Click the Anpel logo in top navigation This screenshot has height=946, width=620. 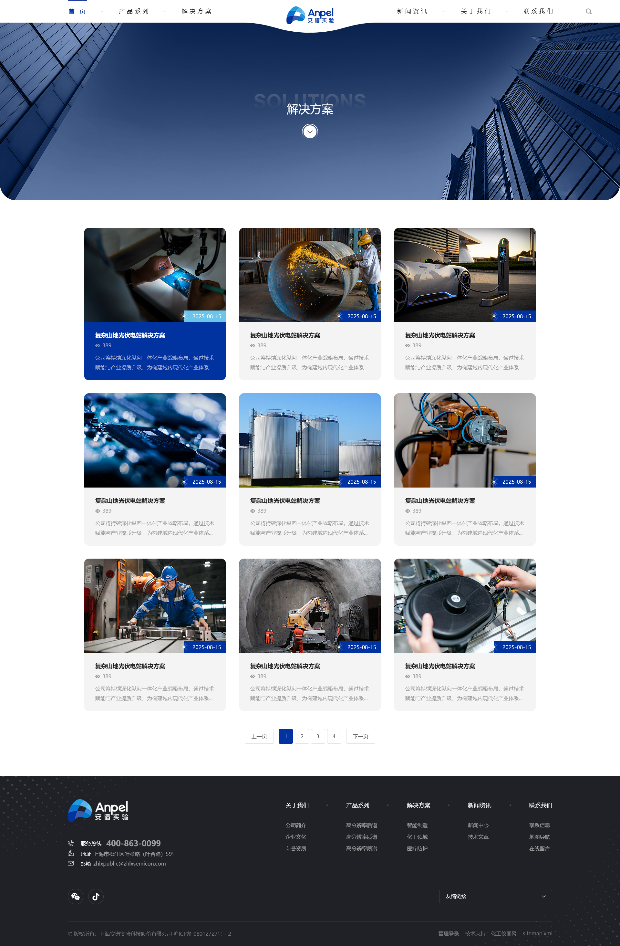click(310, 15)
